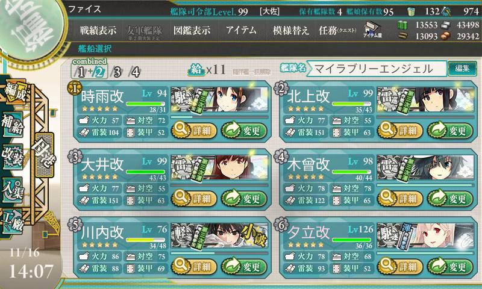Open the 工廠 factory sidebar icon
The height and width of the screenshot is (289, 482).
coord(12,222)
